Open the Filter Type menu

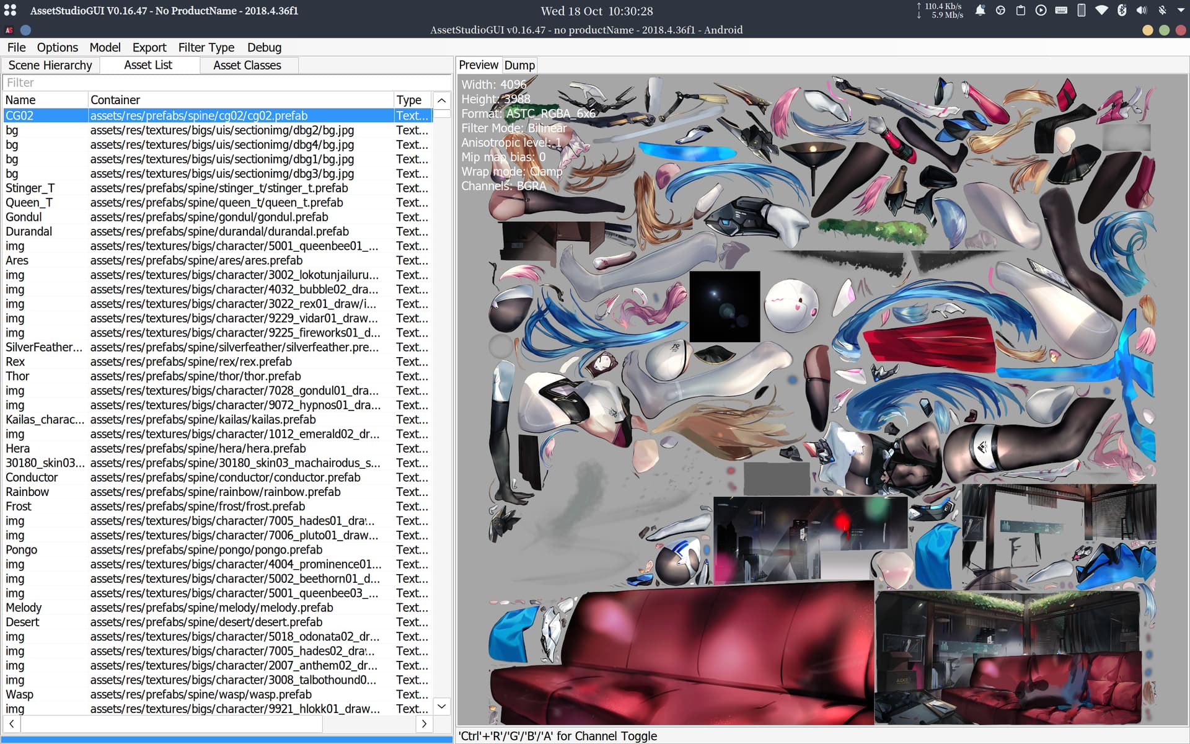[x=206, y=47]
